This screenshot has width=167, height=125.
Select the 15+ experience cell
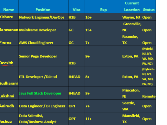click(x=104, y=27)
